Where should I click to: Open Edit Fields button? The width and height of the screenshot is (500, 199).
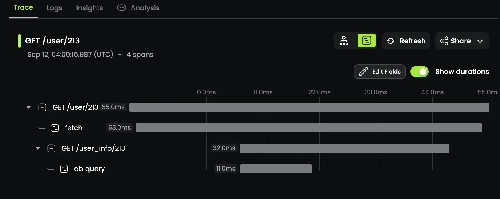point(380,72)
